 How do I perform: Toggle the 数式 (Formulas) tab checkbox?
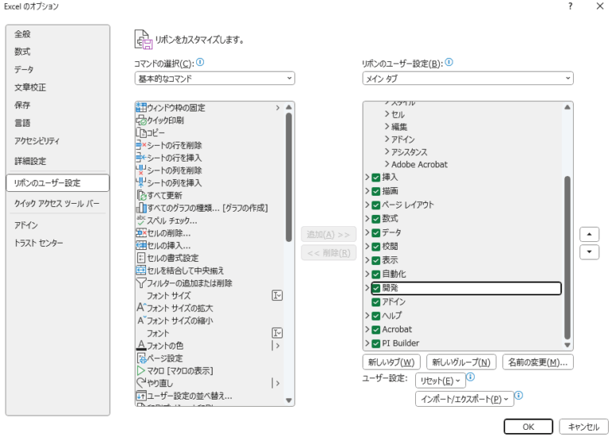(x=376, y=218)
